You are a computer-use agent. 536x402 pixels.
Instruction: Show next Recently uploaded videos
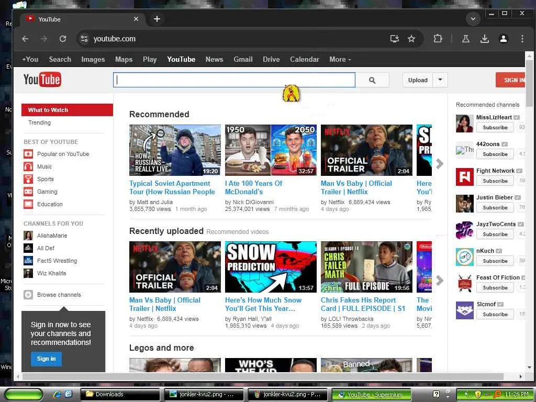(x=440, y=281)
